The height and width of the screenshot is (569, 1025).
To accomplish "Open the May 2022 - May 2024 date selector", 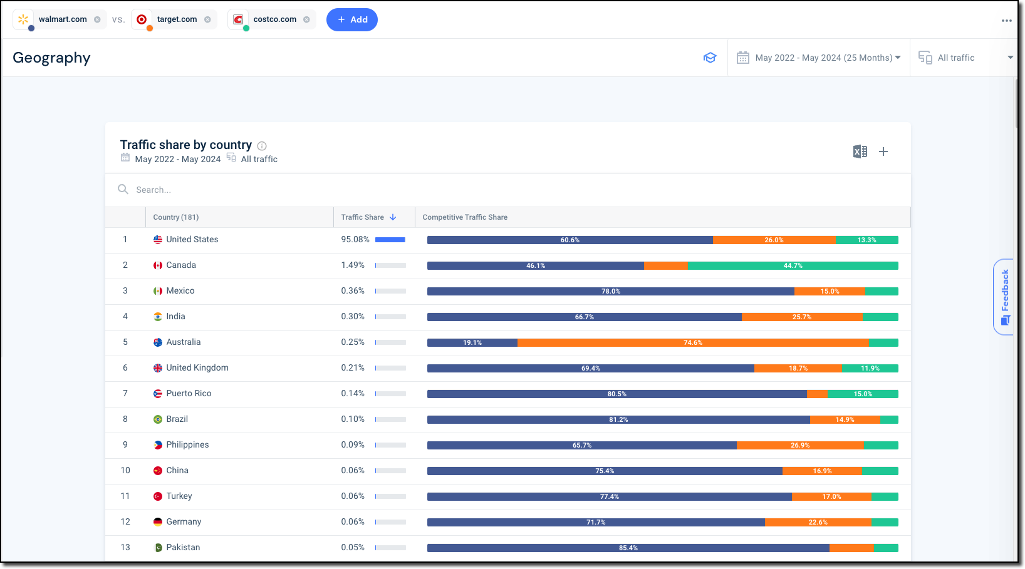I will [825, 57].
